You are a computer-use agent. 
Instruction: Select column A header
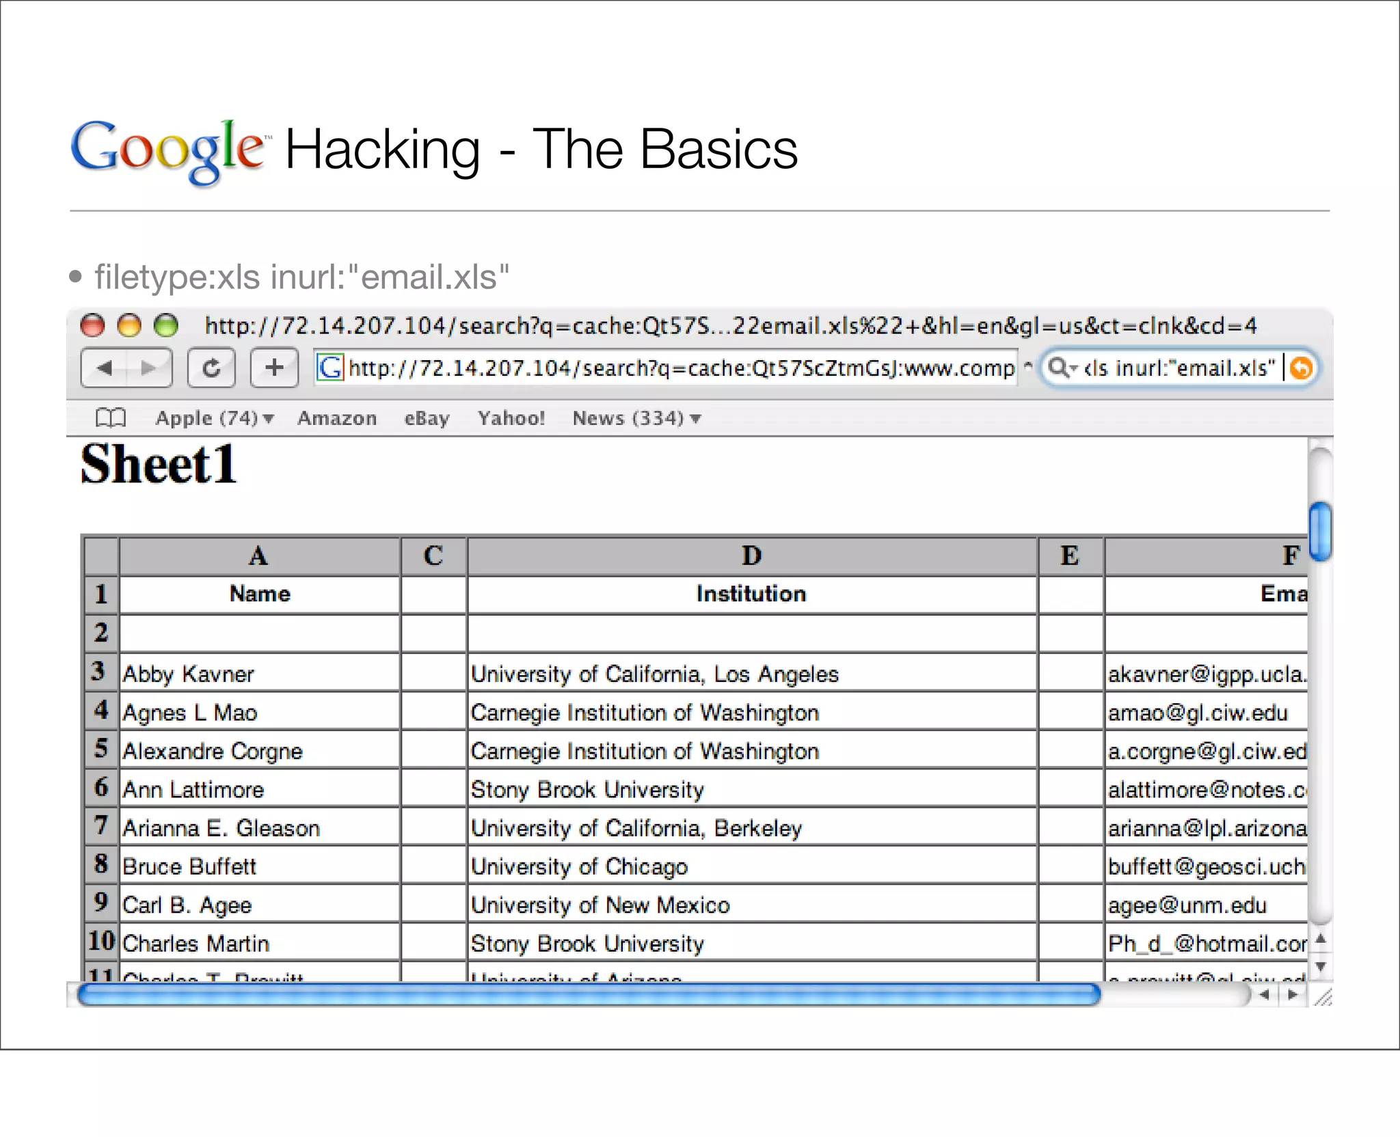tap(259, 556)
